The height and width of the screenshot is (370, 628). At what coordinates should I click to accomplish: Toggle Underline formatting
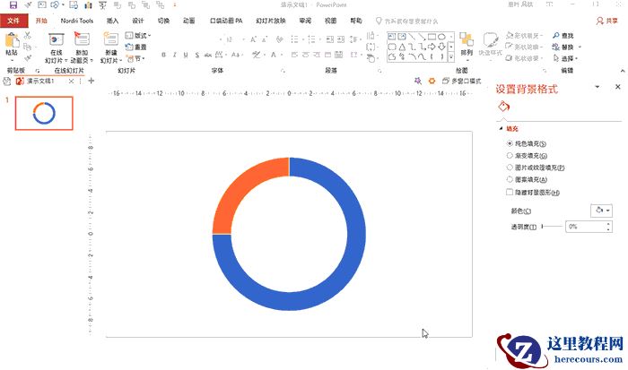(x=186, y=55)
